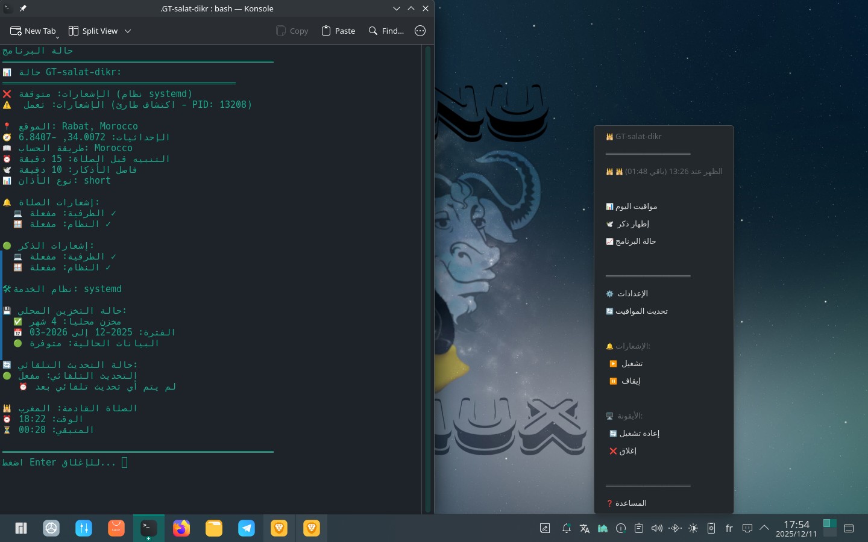The height and width of the screenshot is (542, 868).
Task: Click the mosque prayer-times tray icon
Action: pos(602,528)
